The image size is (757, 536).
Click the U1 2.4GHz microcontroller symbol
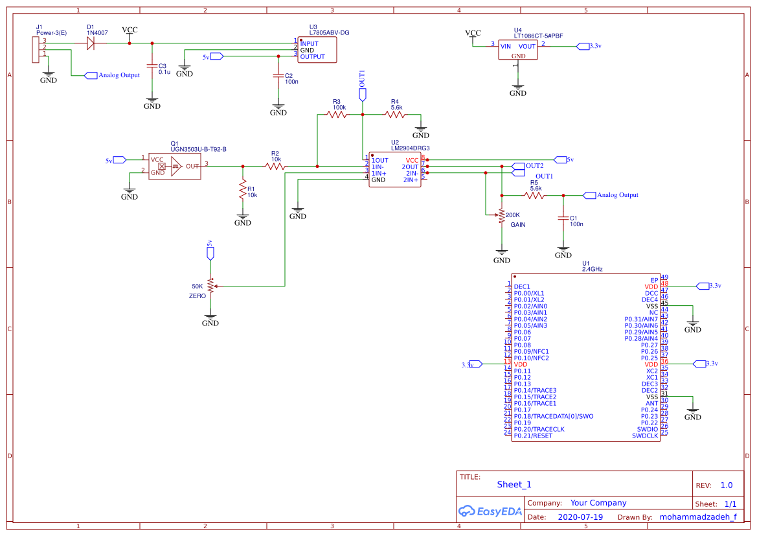586,356
